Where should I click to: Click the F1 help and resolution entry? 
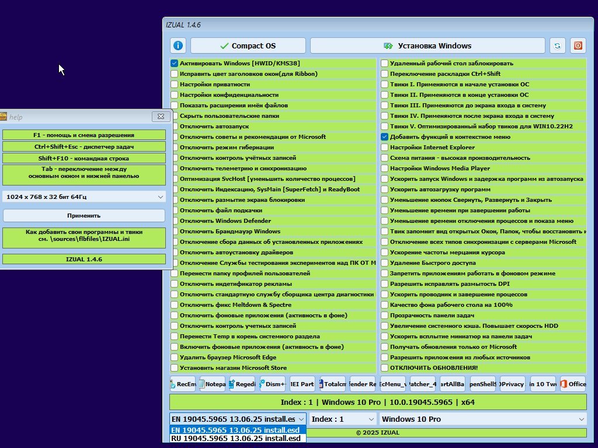[x=84, y=135]
